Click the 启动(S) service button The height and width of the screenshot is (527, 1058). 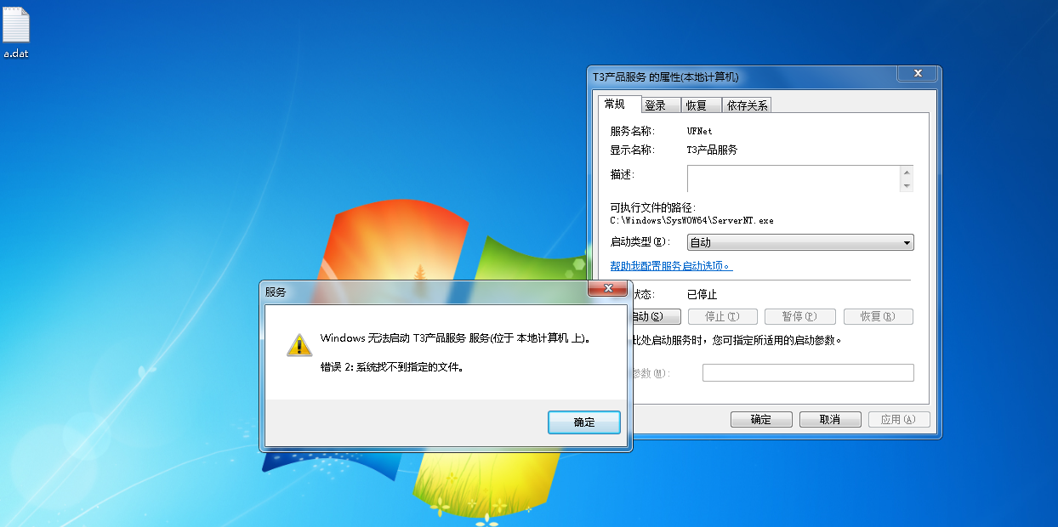coord(655,316)
